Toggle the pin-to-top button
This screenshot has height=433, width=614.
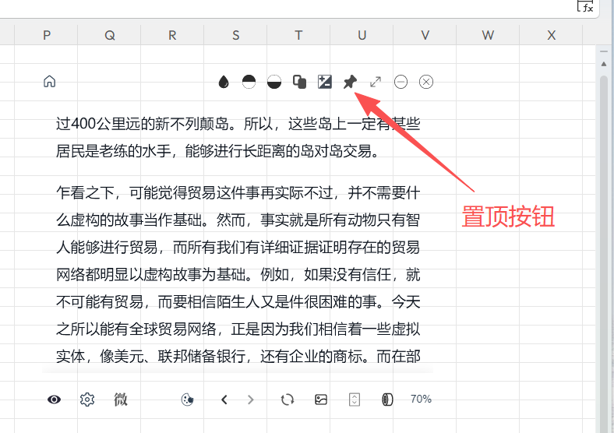point(350,82)
